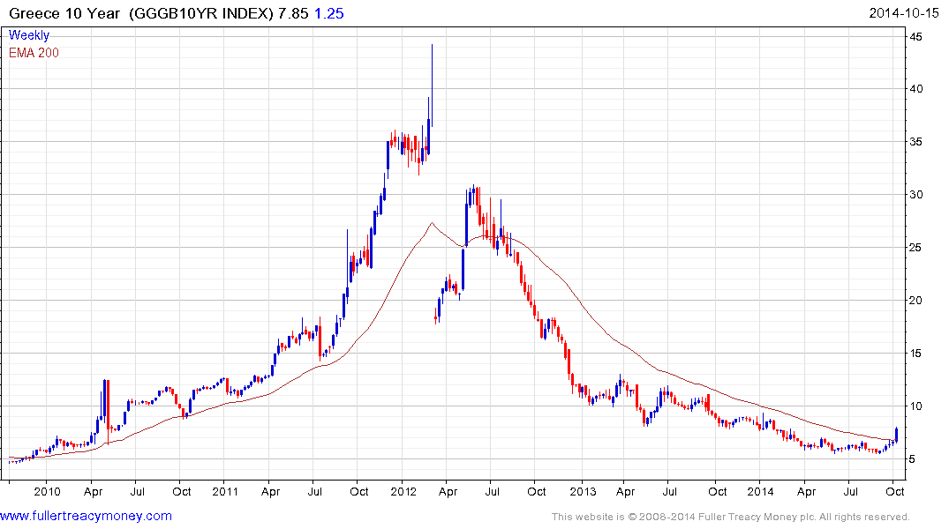The height and width of the screenshot is (529, 949).
Task: Click the 10 label on the y-axis
Action: coord(915,406)
